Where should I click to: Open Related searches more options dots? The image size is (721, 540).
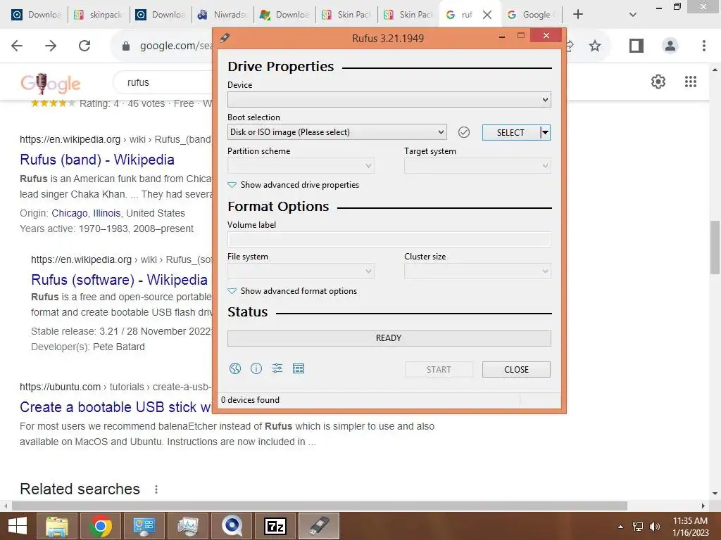(156, 489)
